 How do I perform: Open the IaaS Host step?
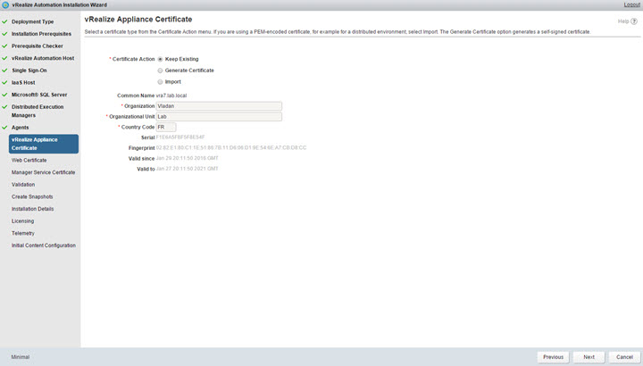(23, 82)
